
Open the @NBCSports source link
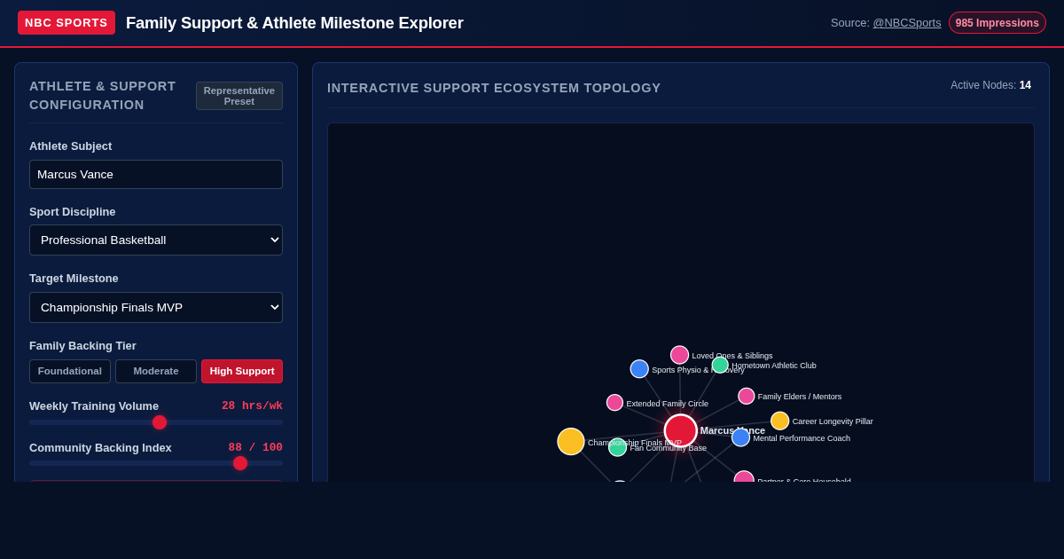click(x=907, y=23)
